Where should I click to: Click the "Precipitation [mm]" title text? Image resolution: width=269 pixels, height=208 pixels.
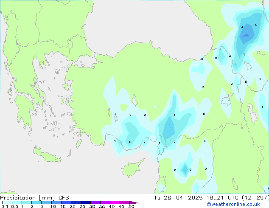(x=27, y=198)
